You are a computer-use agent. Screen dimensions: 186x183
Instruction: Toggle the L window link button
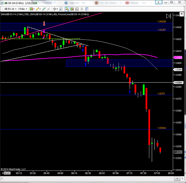point(159,2)
